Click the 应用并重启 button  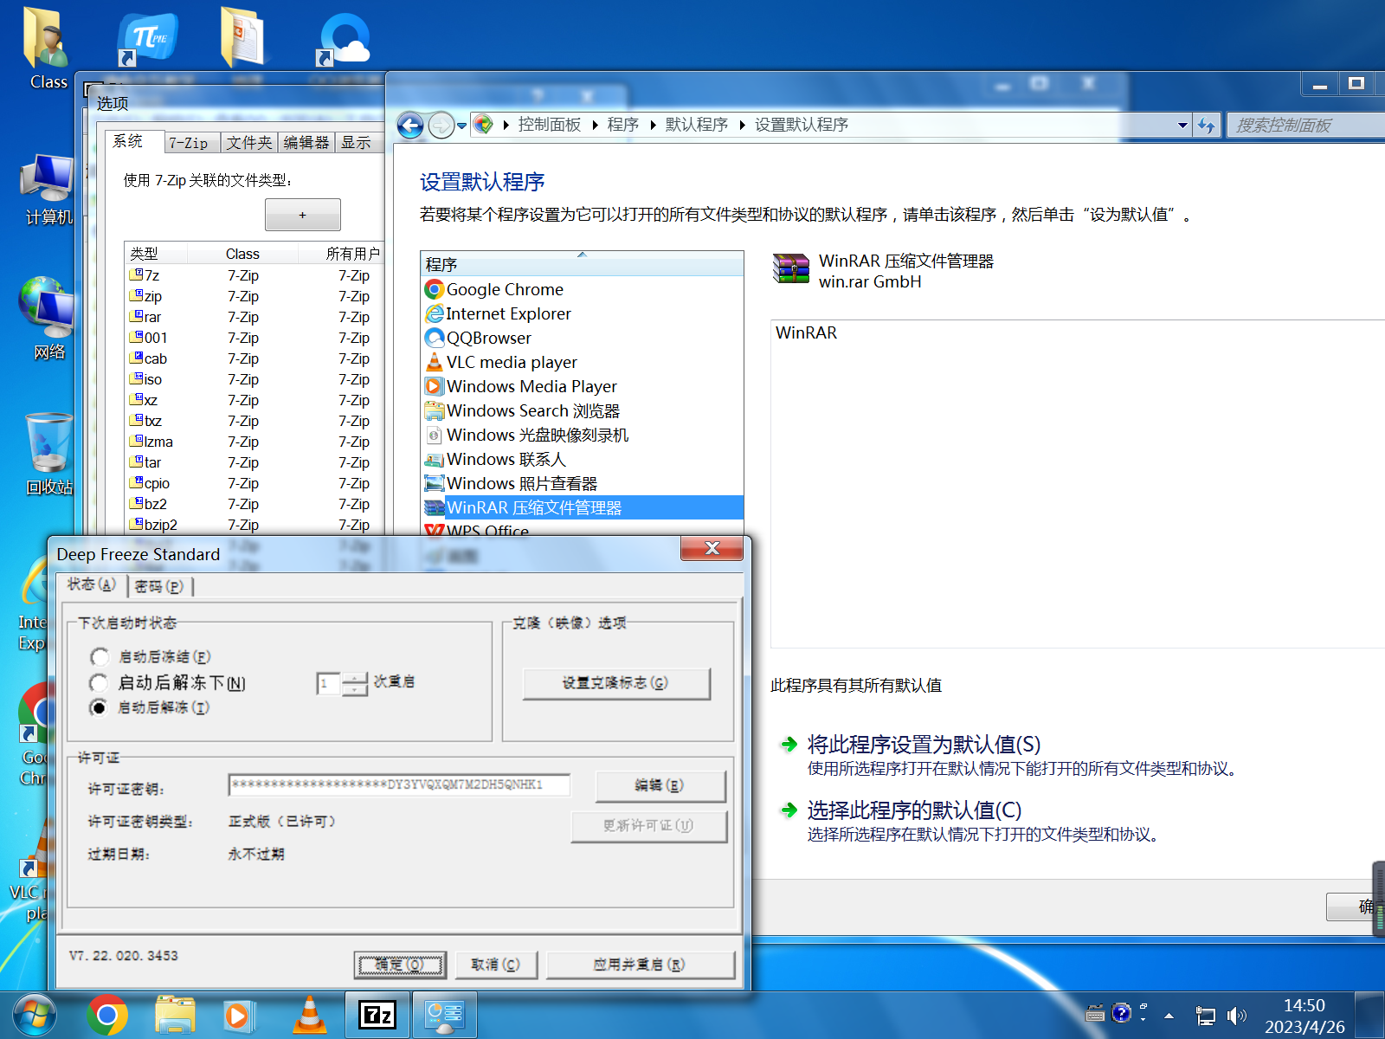[641, 965]
